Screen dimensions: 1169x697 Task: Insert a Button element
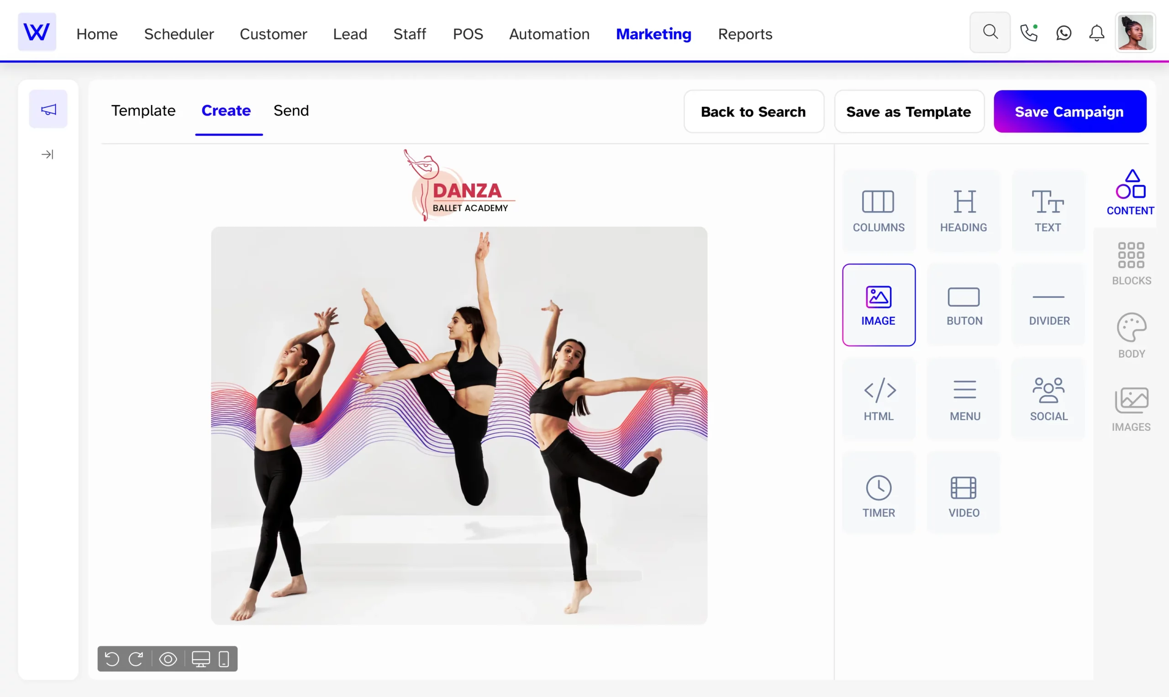964,304
